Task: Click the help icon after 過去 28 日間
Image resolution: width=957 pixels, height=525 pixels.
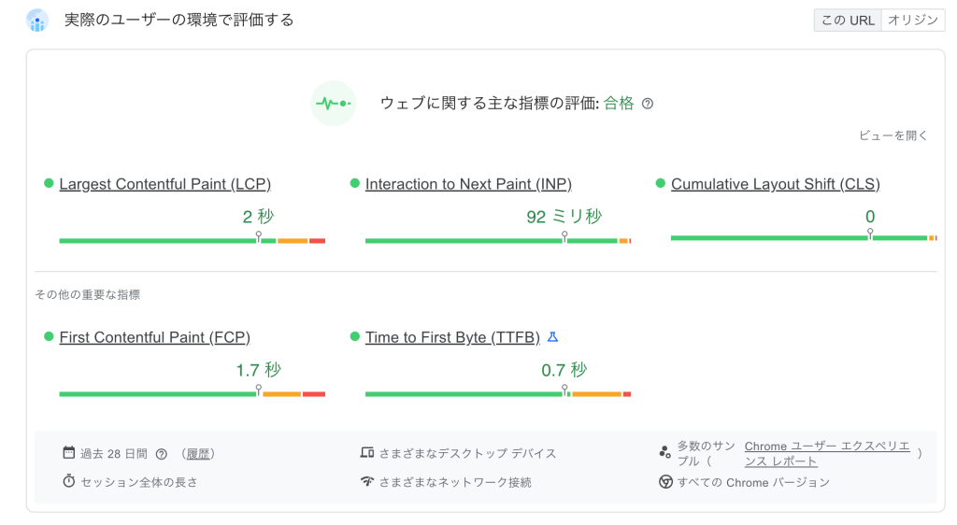Action: point(161,454)
